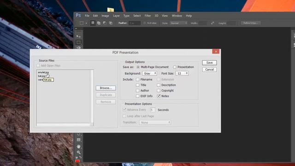Click the Extension checkbox

tap(159, 80)
